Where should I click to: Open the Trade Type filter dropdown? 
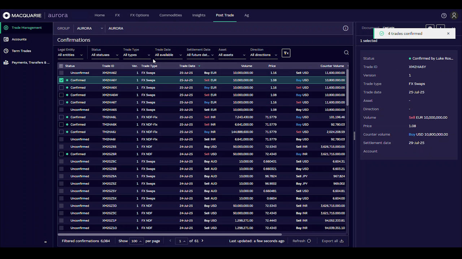136,55
